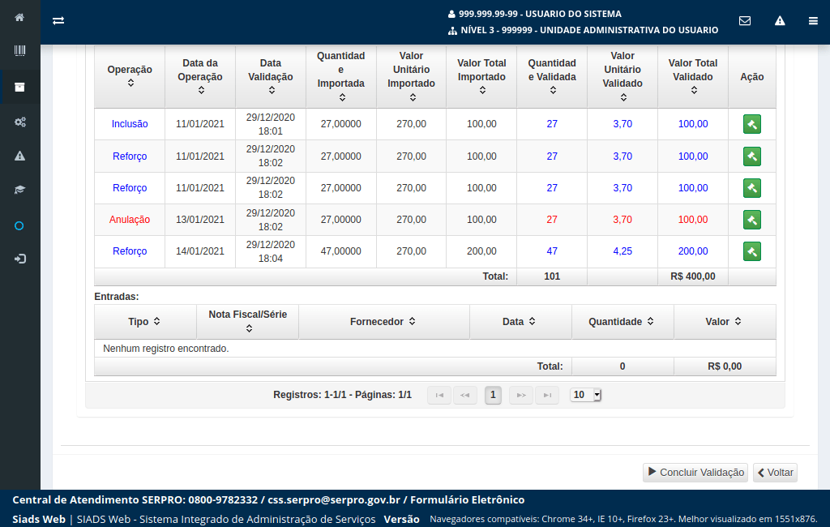Open rows-per-page dropdown showing 10
The image size is (830, 527).
click(x=585, y=395)
